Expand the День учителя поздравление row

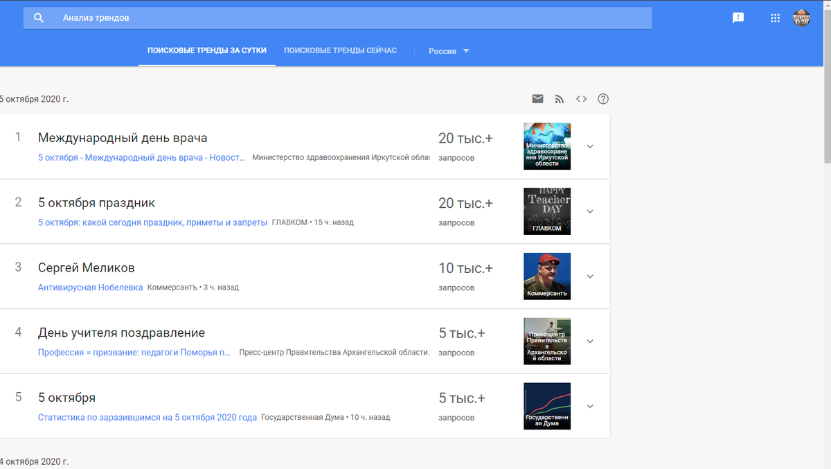590,341
